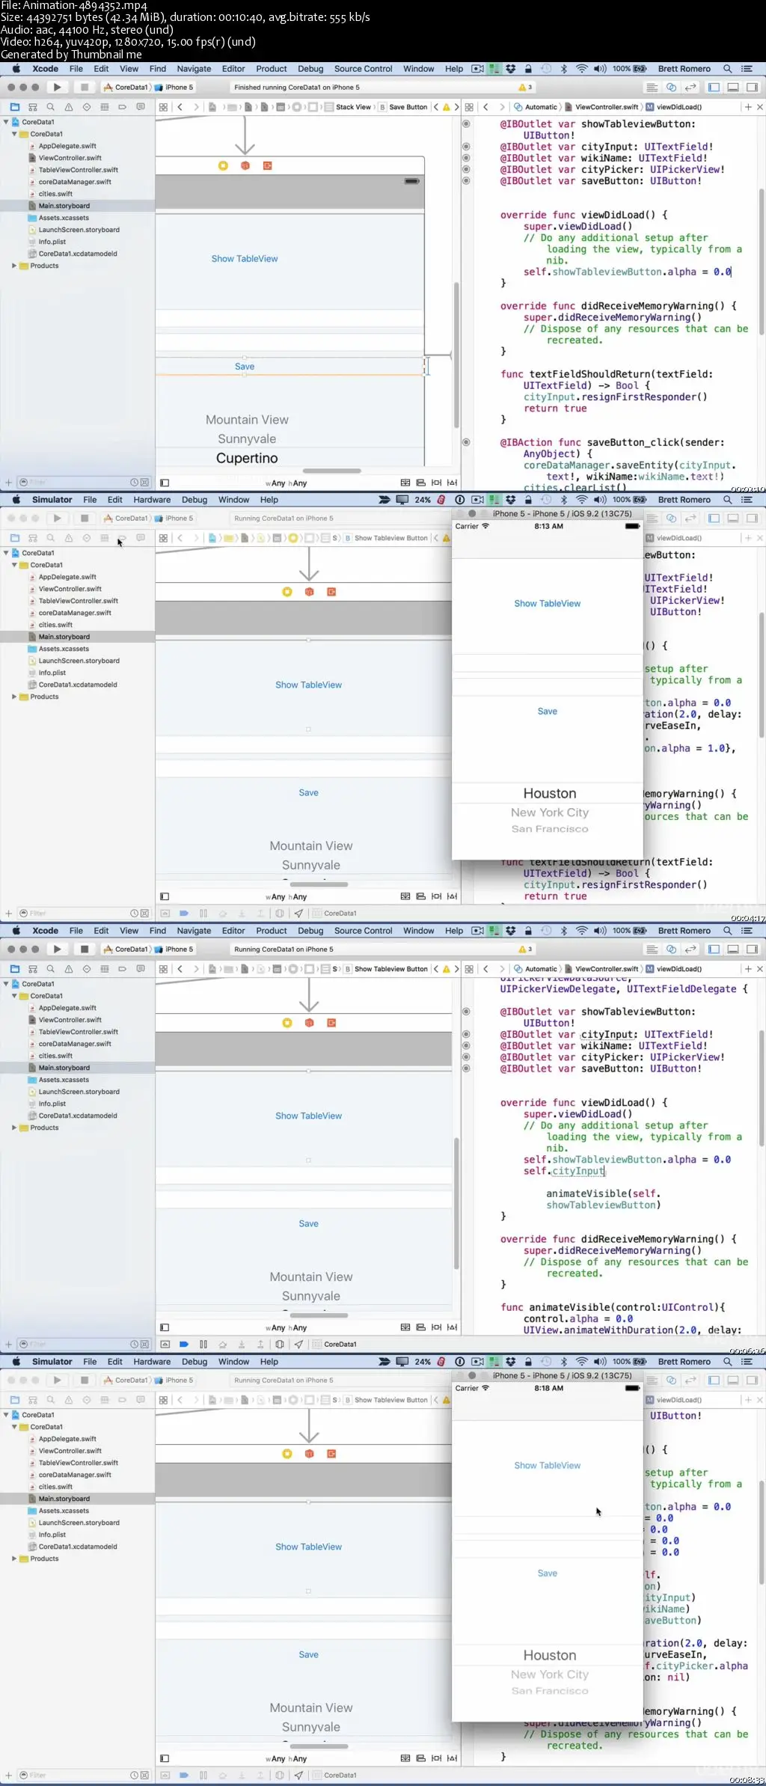
Task: Toggle debug area panel in 'Finished running' toolbar
Action: coord(733,88)
